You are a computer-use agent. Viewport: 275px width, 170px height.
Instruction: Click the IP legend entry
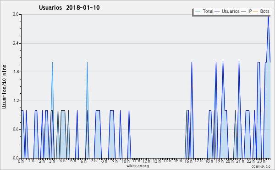247,11
